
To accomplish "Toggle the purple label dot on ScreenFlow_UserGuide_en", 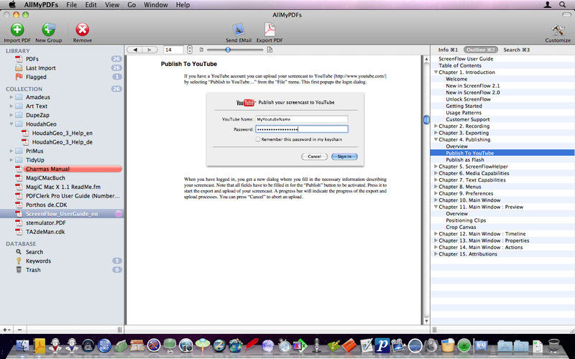I will tap(119, 214).
